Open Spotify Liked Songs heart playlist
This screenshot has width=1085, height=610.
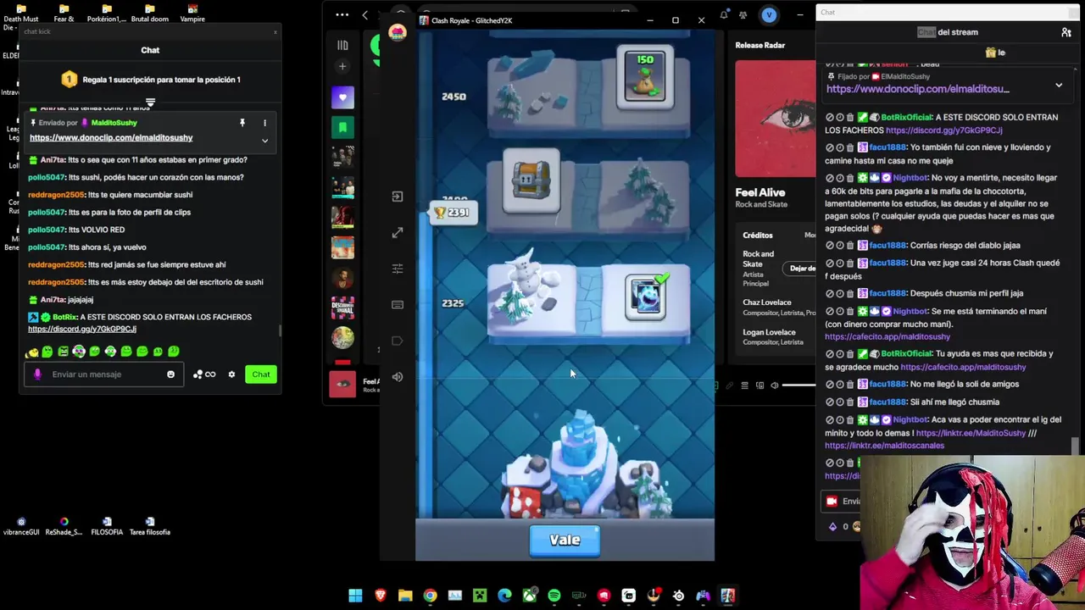point(342,97)
